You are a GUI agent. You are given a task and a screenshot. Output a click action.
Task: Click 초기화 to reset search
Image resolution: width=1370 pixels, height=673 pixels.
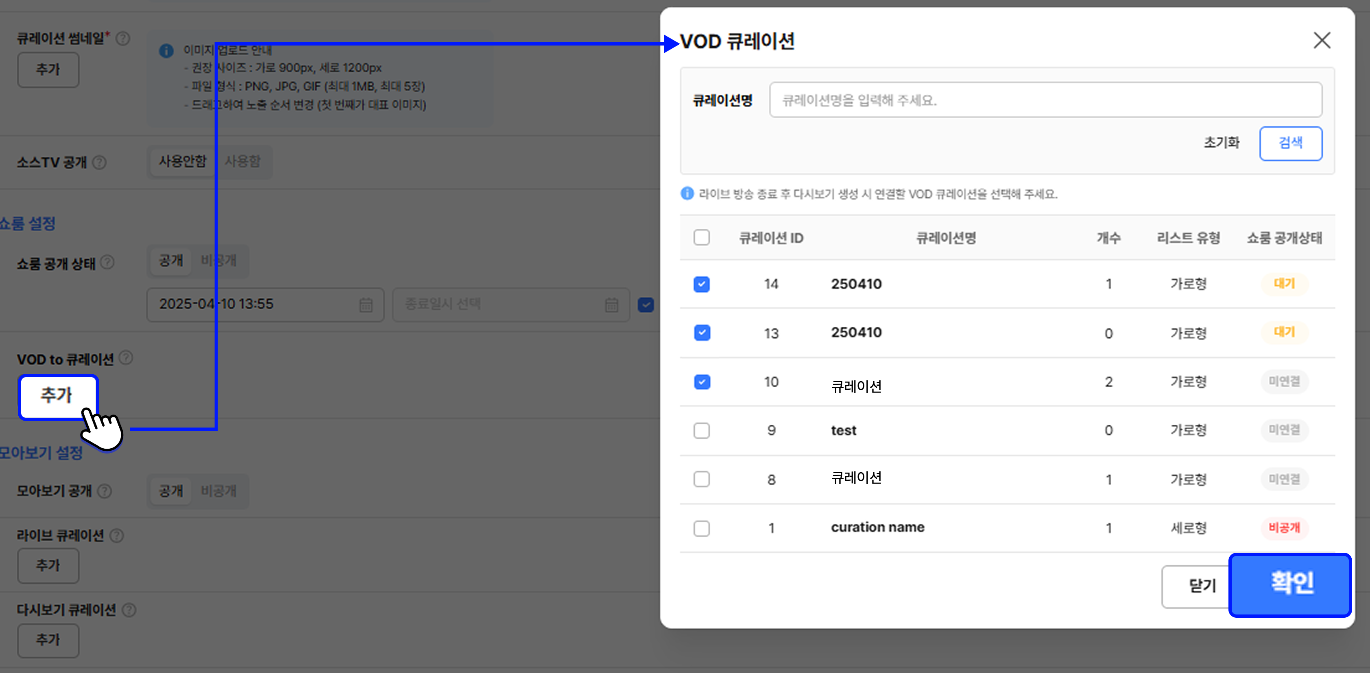pyautogui.click(x=1221, y=143)
